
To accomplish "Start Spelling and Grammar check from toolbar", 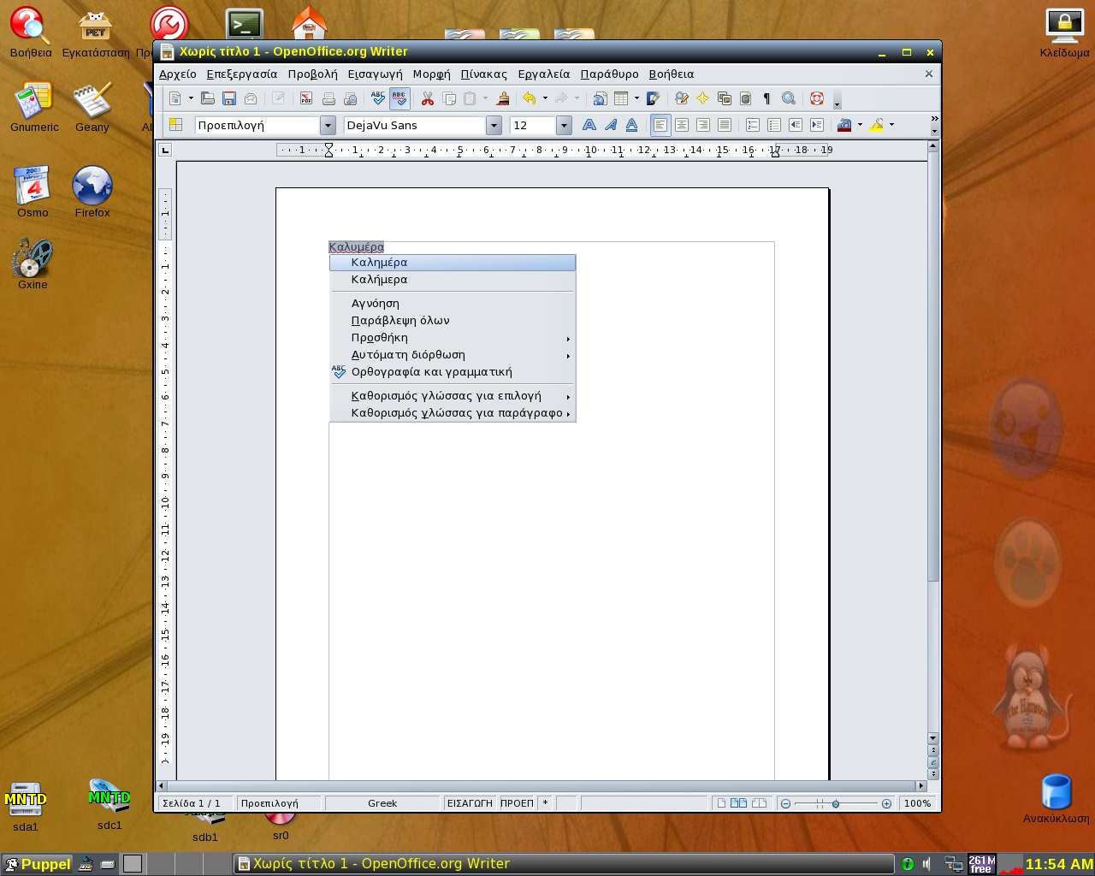I will click(x=378, y=98).
